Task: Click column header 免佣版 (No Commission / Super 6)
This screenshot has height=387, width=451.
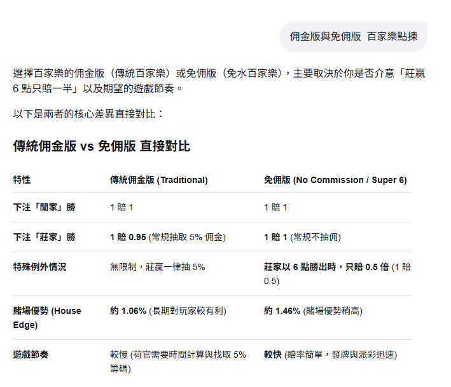Action: click(335, 180)
